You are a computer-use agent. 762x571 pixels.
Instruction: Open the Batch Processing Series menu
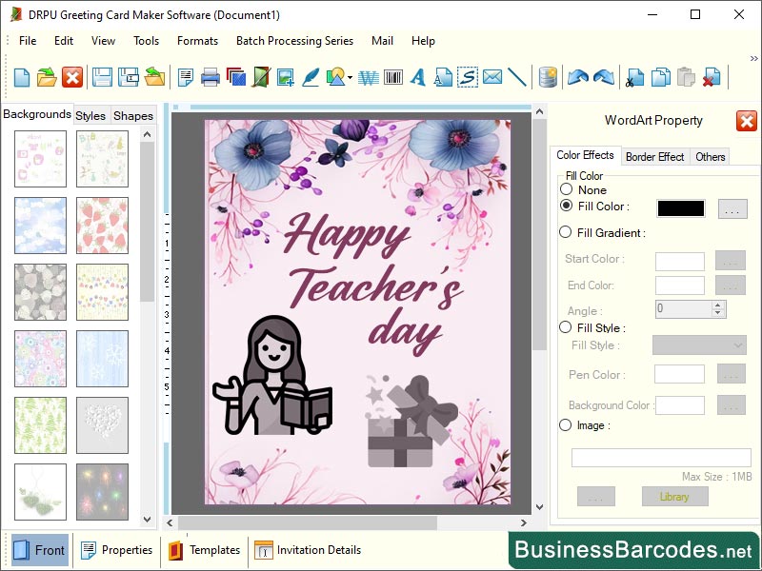pos(294,41)
